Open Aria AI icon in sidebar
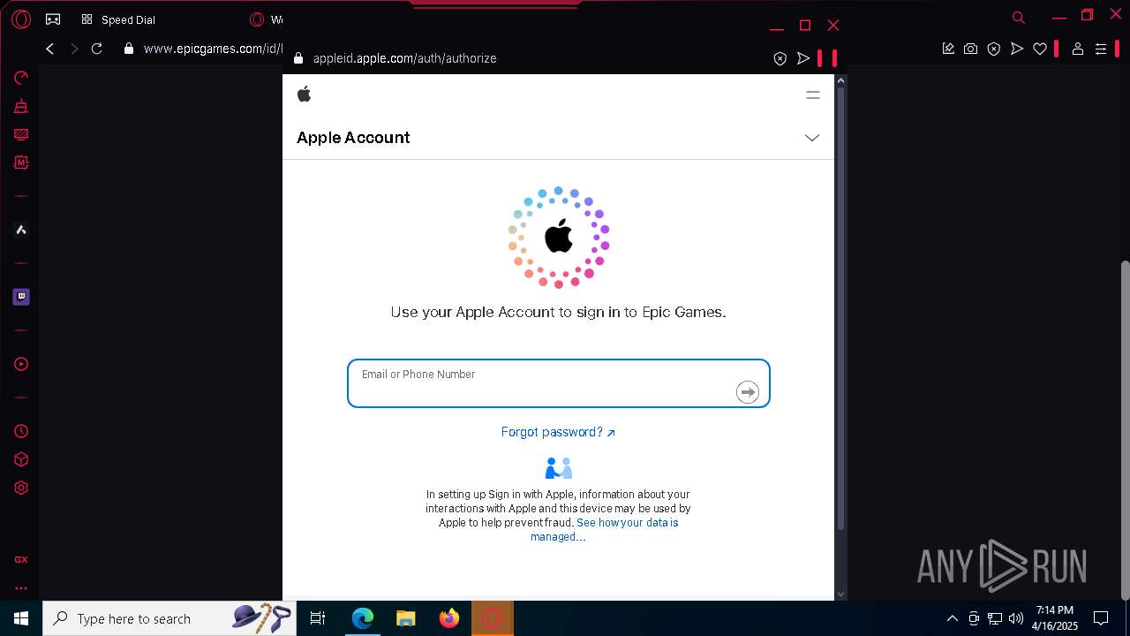 [21, 230]
